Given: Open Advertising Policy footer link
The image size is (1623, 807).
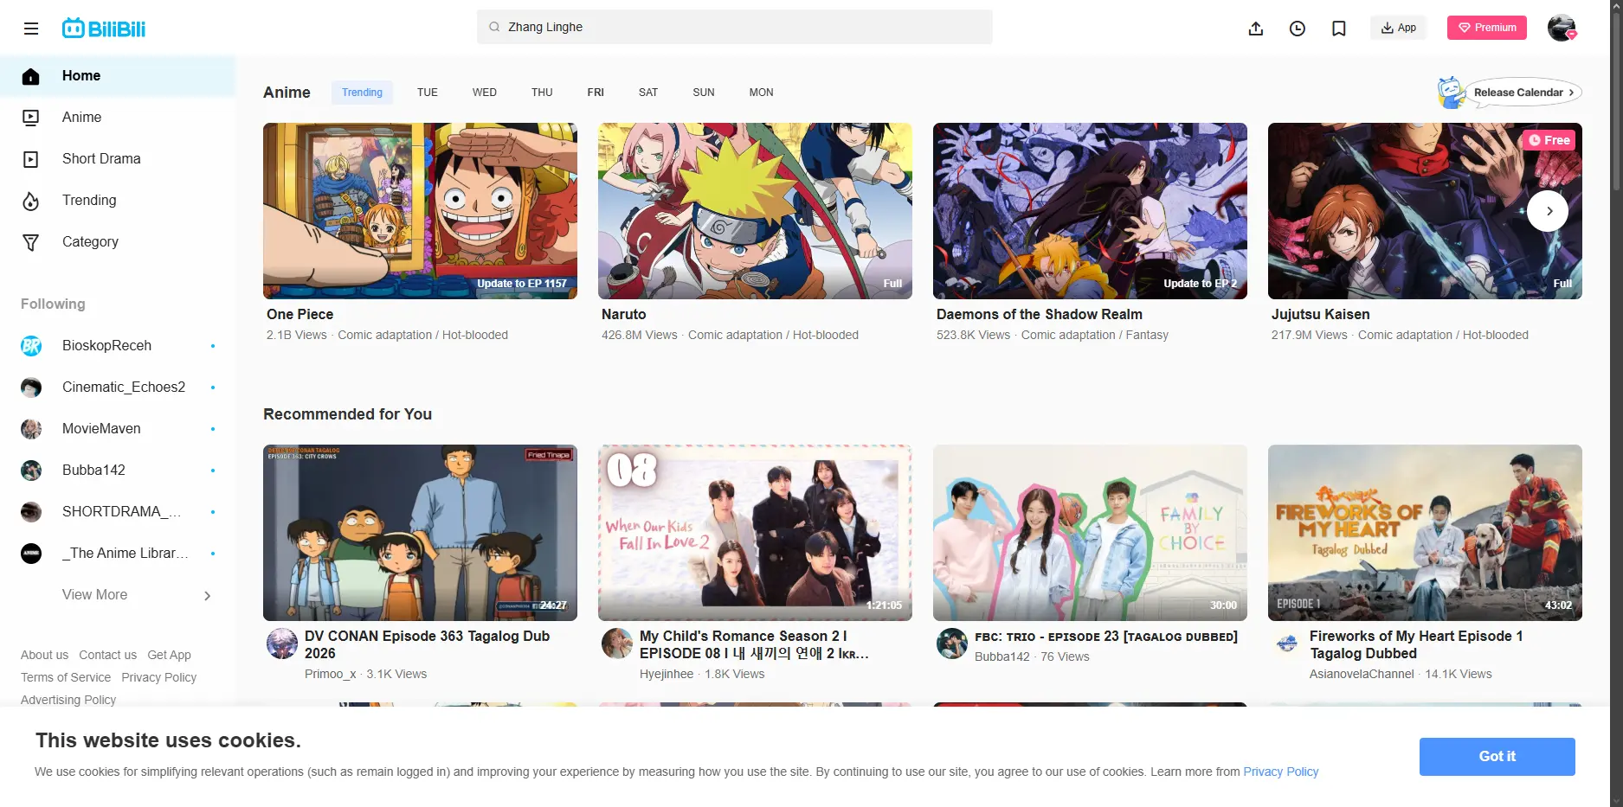Looking at the screenshot, I should pos(68,700).
